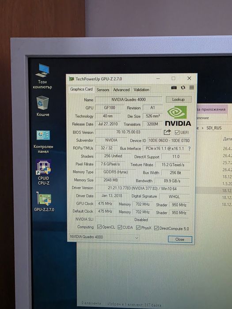Click the Release Date value Jul 27, 2010
232x309 pixels.
[108, 124]
